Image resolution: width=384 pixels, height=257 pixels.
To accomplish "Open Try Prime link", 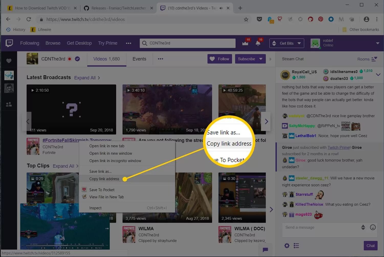I will tap(108, 43).
